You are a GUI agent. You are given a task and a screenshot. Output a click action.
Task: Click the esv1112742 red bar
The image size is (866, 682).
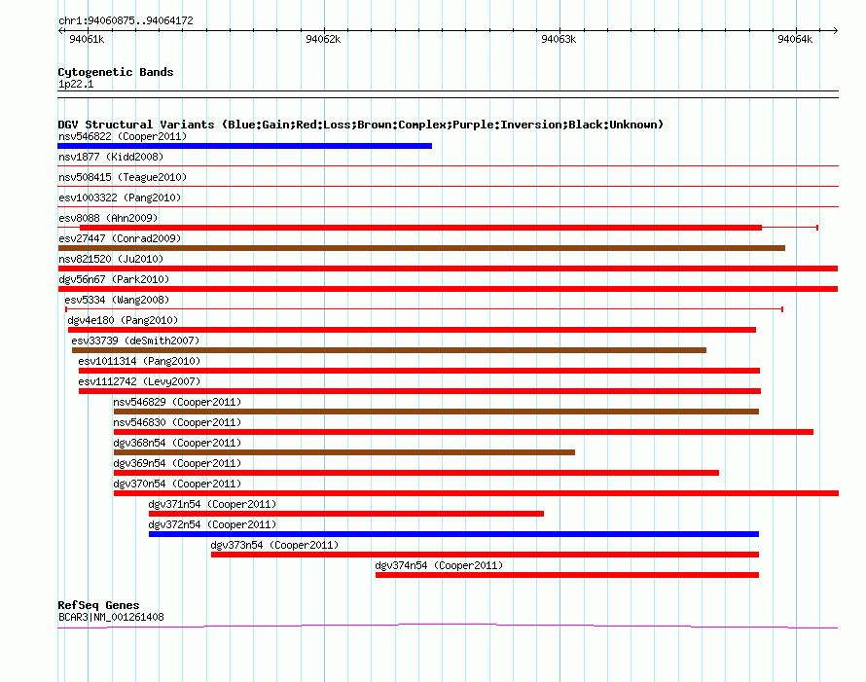click(419, 391)
